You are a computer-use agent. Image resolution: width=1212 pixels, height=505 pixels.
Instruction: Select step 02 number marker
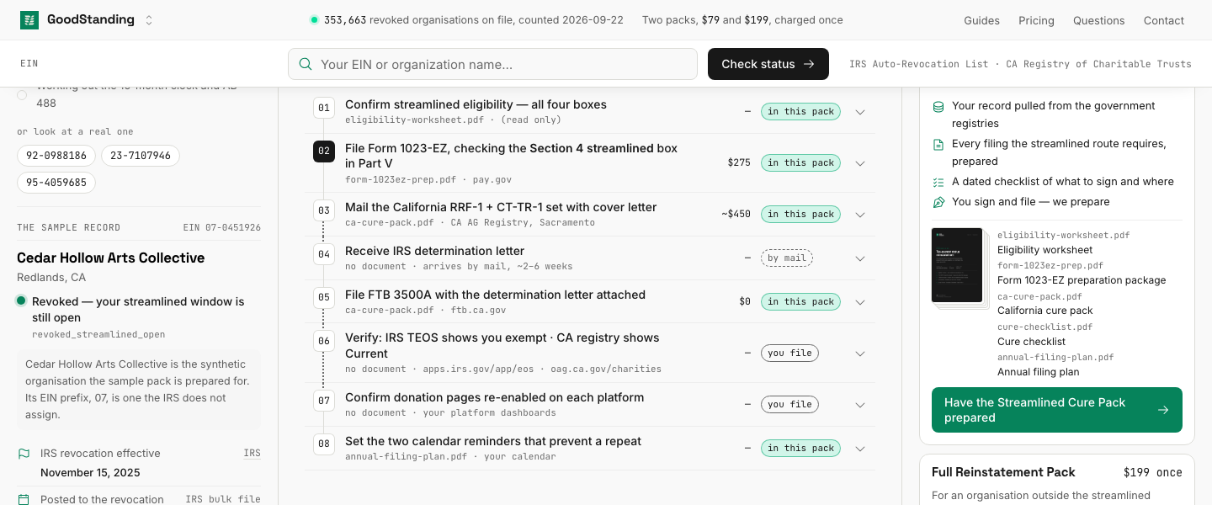324,151
